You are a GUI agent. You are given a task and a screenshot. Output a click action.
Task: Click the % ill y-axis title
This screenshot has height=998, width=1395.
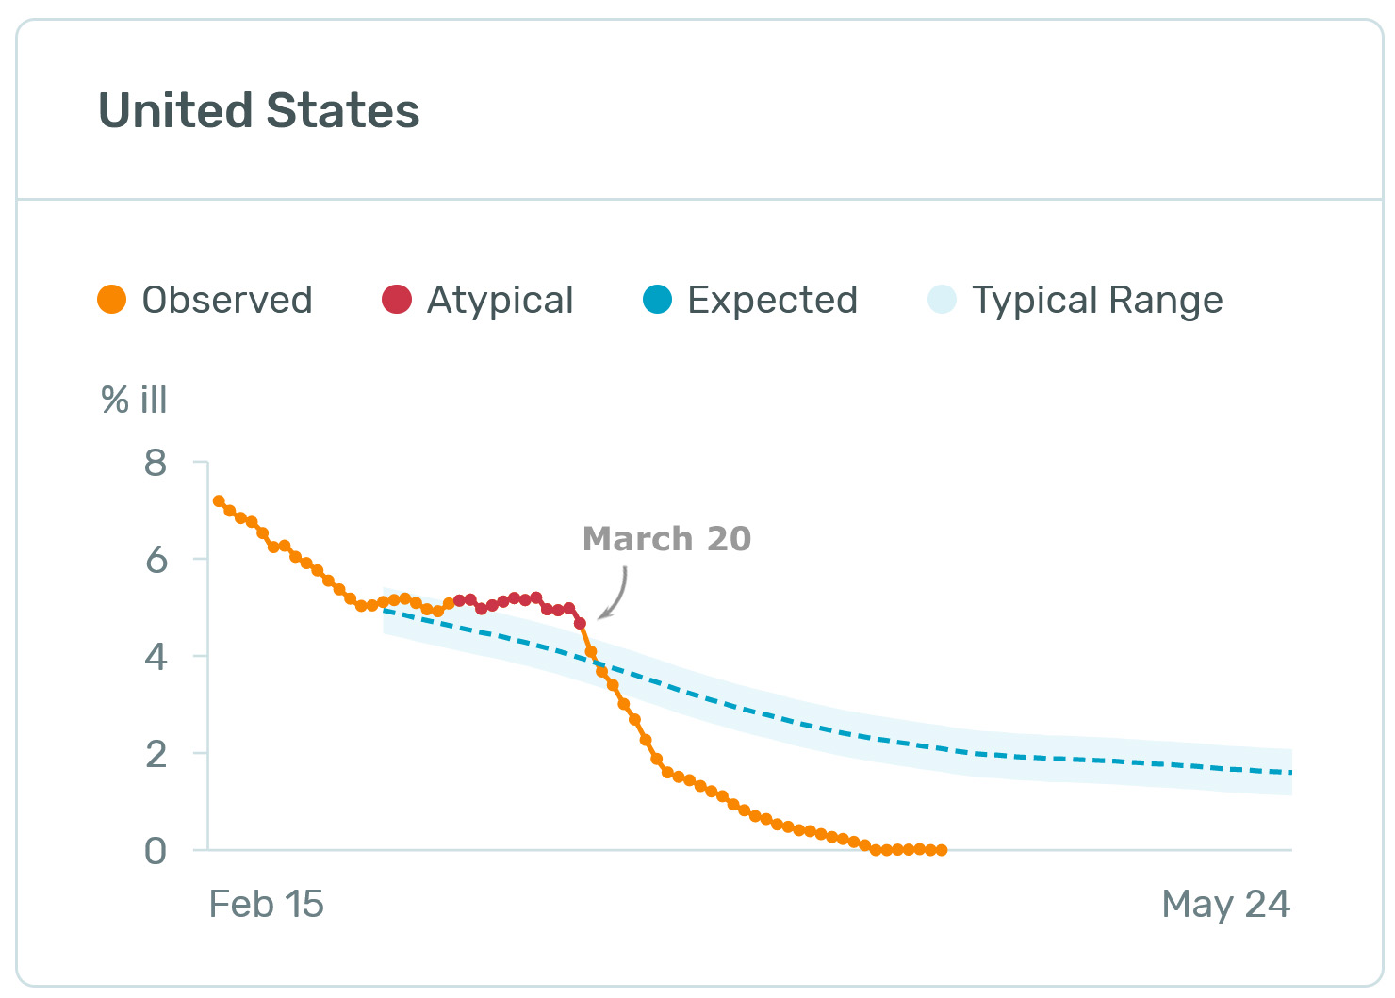[134, 400]
